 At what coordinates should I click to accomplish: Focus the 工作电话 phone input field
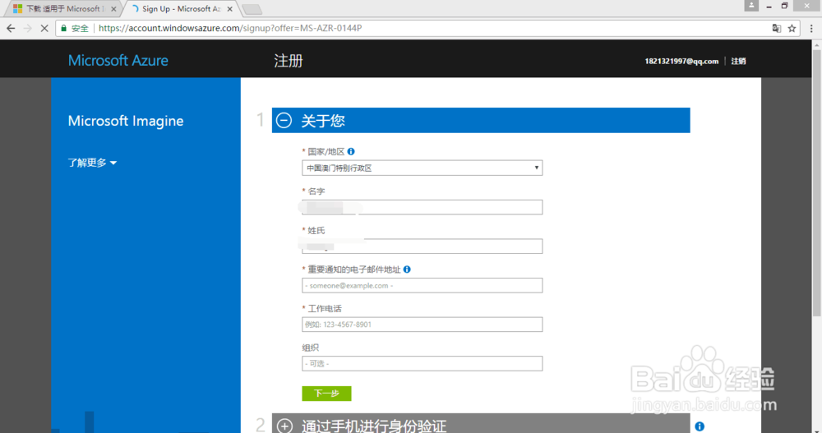[422, 325]
